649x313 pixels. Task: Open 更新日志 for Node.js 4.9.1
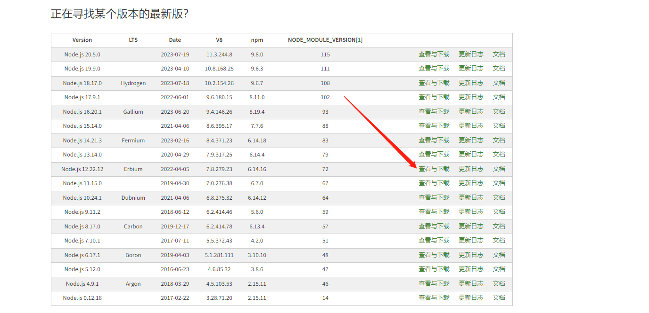471,283
